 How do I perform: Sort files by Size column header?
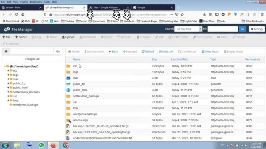click(x=154, y=59)
